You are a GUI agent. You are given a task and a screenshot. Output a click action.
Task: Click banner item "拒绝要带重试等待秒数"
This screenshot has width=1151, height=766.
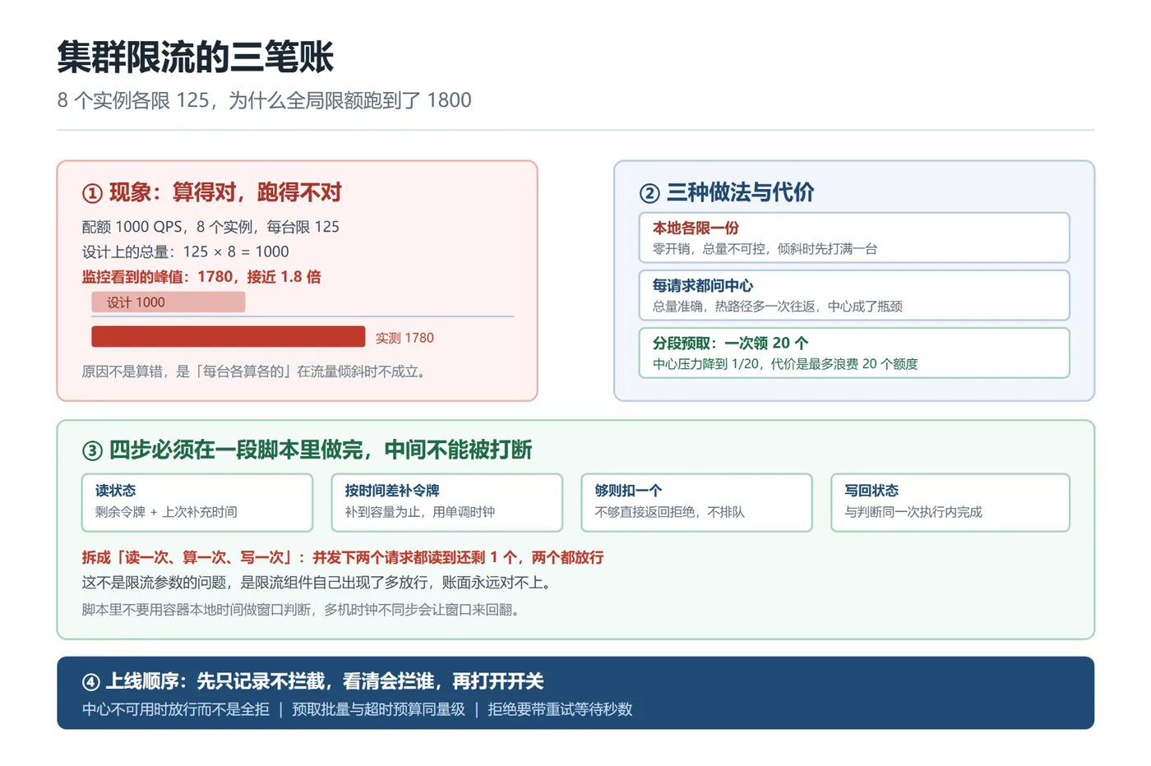coord(560,709)
